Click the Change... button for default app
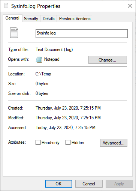The height and width of the screenshot is (191, 136). [x=108, y=60]
